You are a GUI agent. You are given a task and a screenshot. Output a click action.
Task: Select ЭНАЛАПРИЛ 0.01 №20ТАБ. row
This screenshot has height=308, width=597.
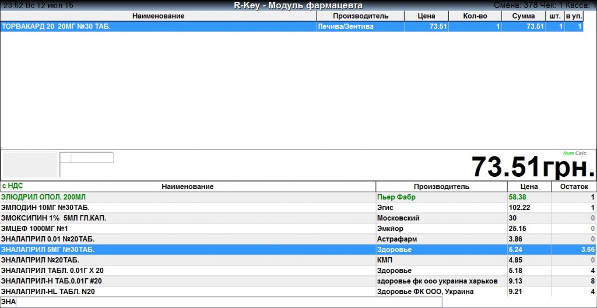(x=188, y=239)
